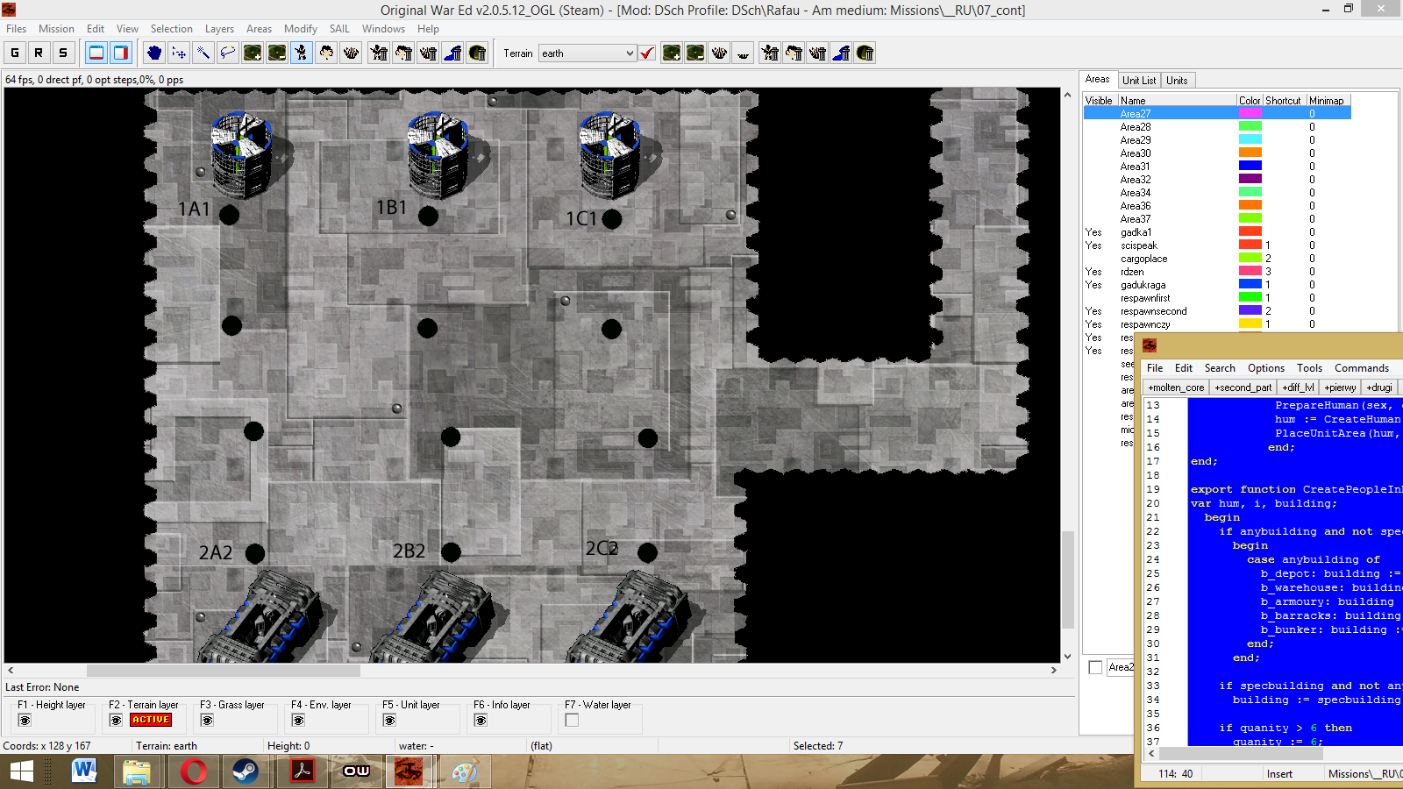Select the lasso selection tool

click(228, 53)
